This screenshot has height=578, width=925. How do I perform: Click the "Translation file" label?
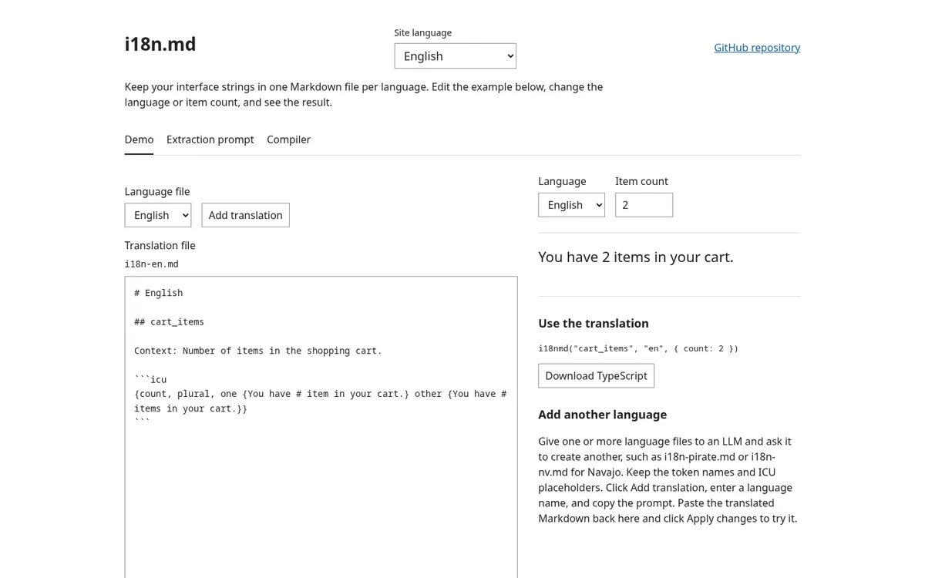[160, 246]
